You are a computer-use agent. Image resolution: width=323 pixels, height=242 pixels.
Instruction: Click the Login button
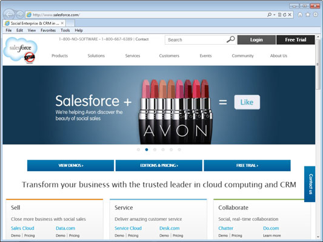(x=256, y=40)
